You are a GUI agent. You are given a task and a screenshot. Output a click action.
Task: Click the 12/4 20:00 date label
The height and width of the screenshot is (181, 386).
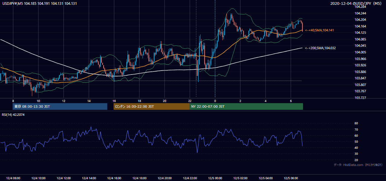click(x=164, y=178)
